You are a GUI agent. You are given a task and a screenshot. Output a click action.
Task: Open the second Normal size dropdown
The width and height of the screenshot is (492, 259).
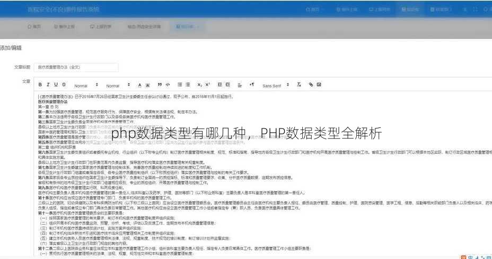coord(118,86)
